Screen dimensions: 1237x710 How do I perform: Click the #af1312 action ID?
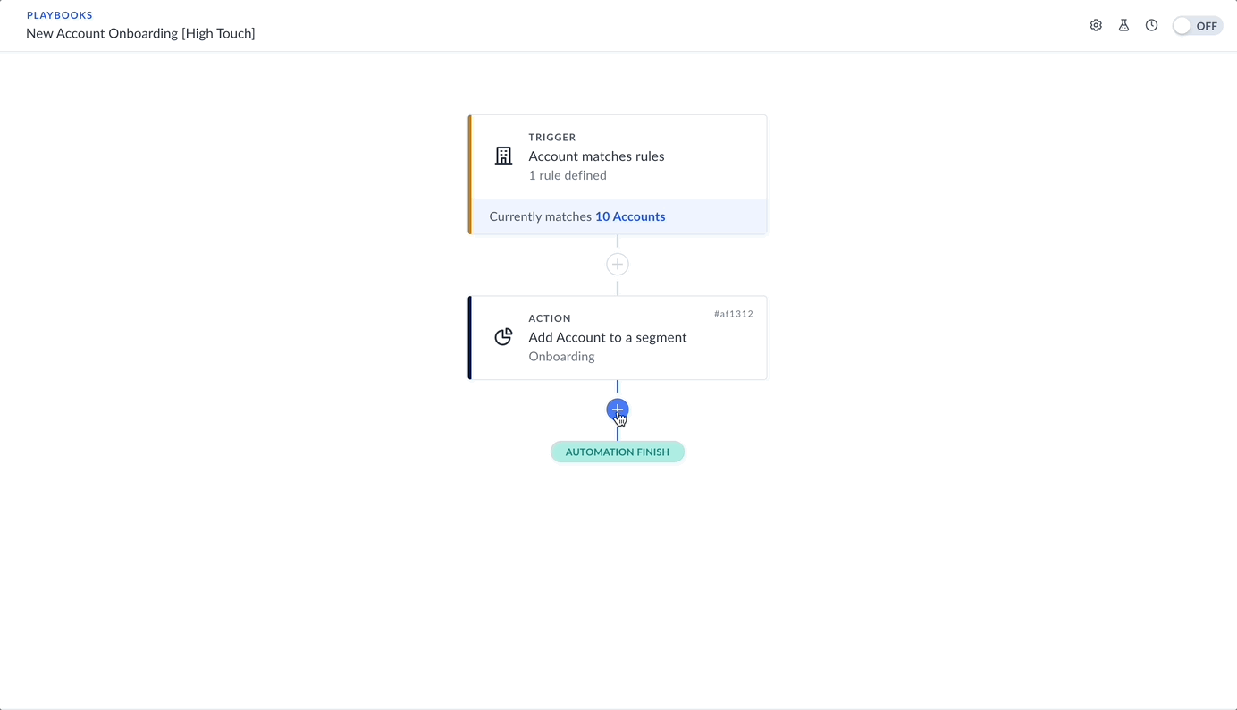pos(734,314)
